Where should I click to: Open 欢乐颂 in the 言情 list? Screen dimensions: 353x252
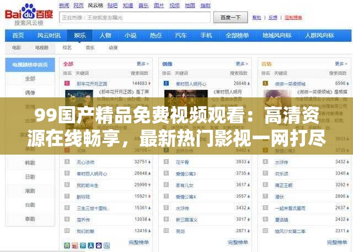pyautogui.click(x=281, y=174)
